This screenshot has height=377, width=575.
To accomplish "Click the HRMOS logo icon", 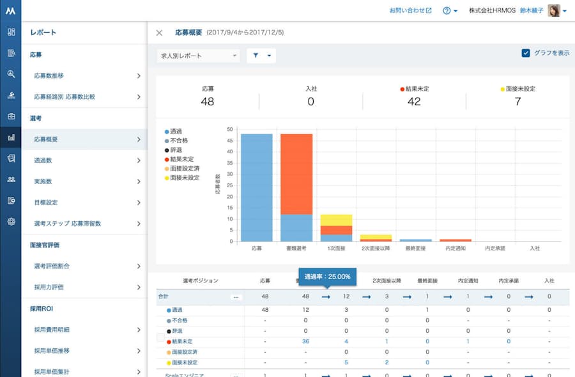I will 11,11.
